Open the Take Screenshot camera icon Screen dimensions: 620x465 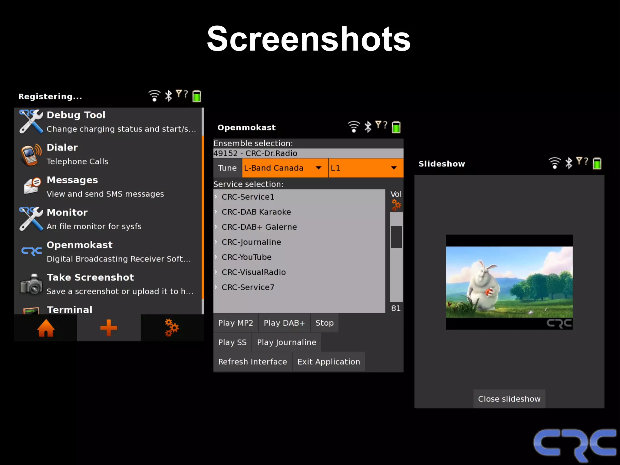tap(31, 284)
